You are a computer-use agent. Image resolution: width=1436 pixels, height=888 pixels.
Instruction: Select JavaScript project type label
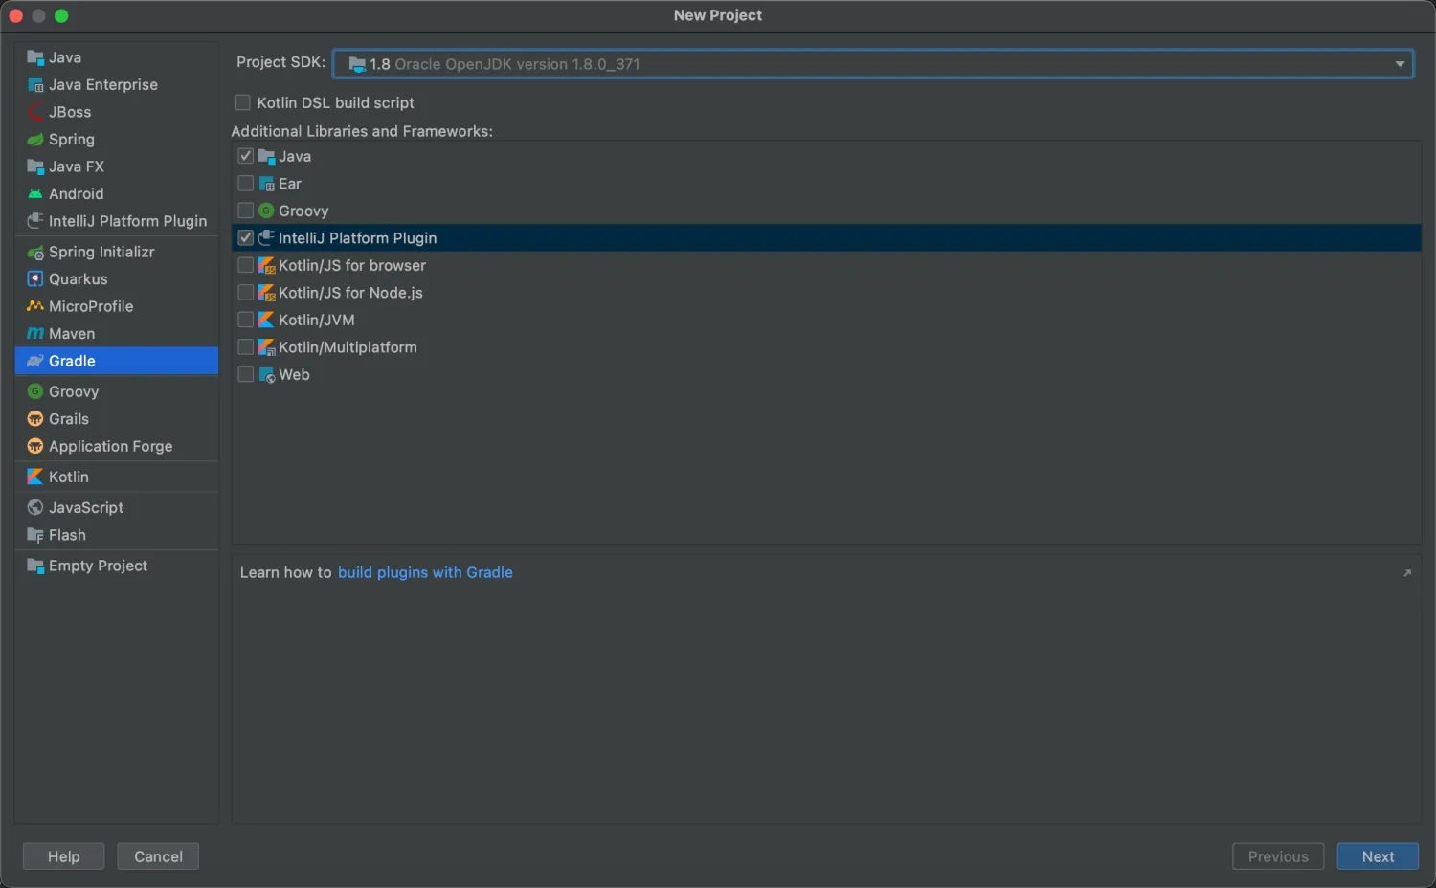tap(86, 507)
